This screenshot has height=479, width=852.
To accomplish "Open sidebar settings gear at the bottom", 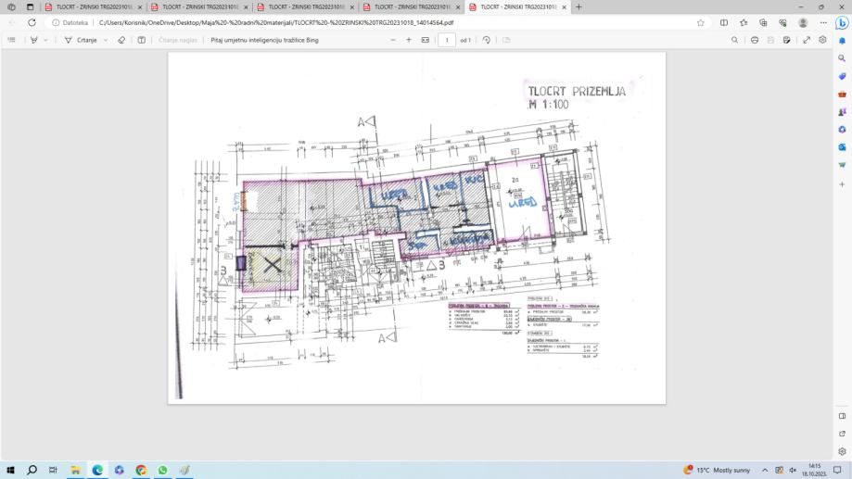I will pos(842,451).
